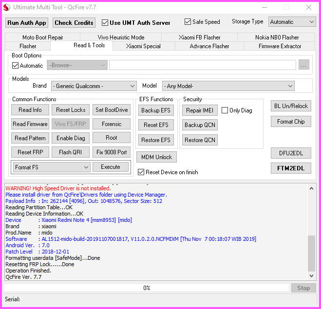
Task: Click the Execute button
Action: tap(111, 167)
